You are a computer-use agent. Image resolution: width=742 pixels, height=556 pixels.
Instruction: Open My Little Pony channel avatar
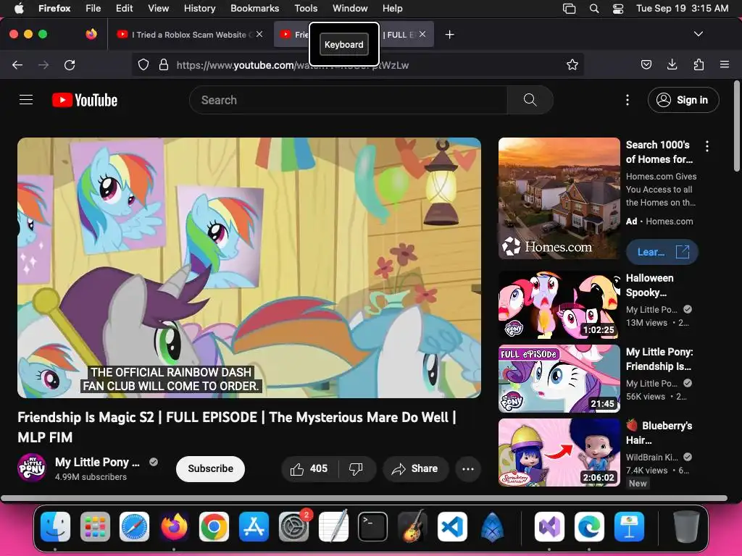(x=32, y=468)
